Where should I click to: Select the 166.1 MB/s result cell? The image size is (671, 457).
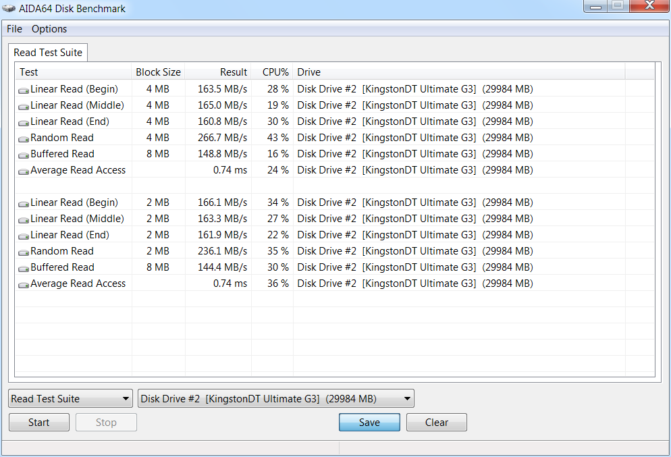(x=222, y=203)
